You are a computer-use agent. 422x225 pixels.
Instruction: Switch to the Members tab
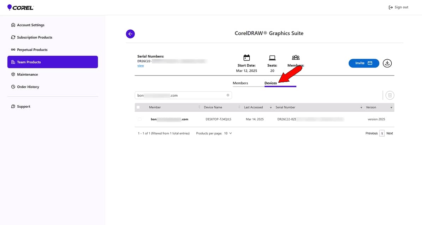(x=240, y=83)
